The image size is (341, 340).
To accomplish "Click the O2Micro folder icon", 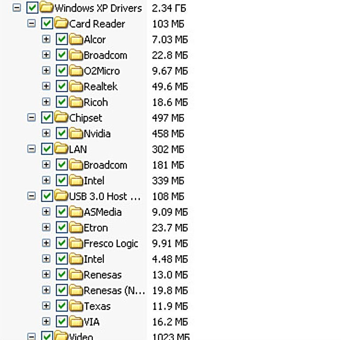I will tap(77, 71).
